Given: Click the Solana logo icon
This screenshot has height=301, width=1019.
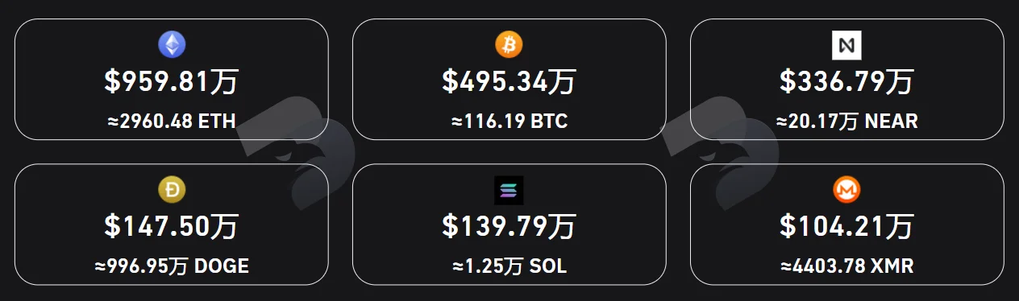Looking at the screenshot, I should [509, 190].
